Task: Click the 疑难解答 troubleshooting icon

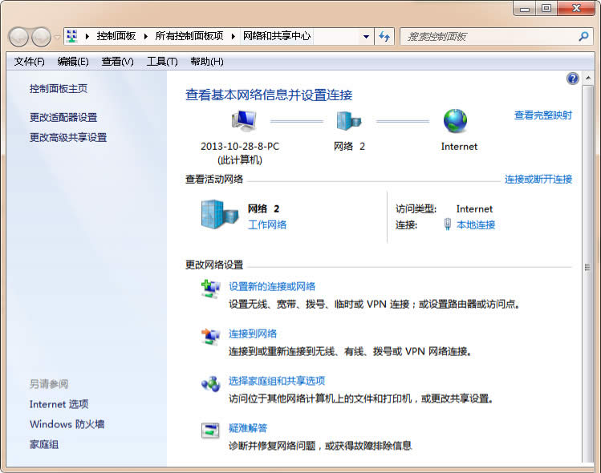Action: (210, 431)
